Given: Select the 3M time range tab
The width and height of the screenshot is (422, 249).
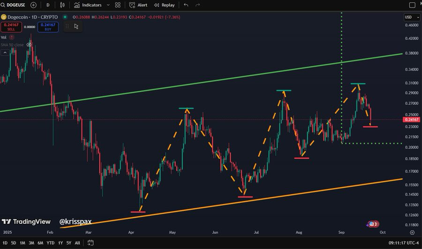Looking at the screenshot, I should [31, 243].
